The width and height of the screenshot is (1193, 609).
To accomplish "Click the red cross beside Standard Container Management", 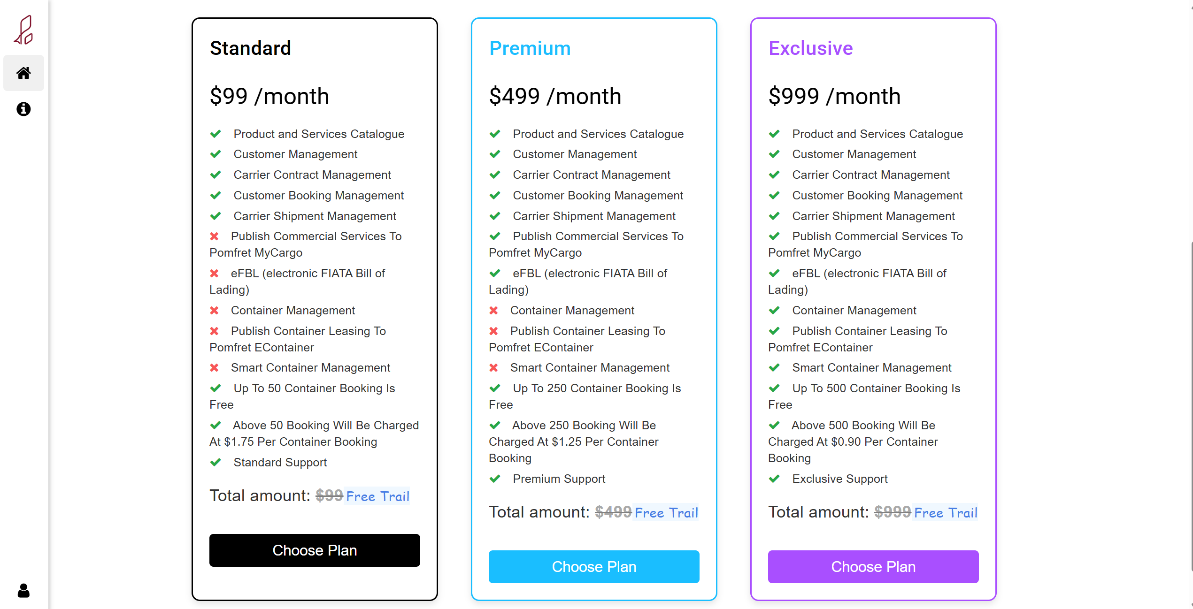I will (215, 310).
